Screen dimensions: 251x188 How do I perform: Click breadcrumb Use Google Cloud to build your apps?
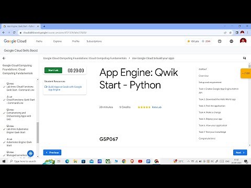click(153, 58)
